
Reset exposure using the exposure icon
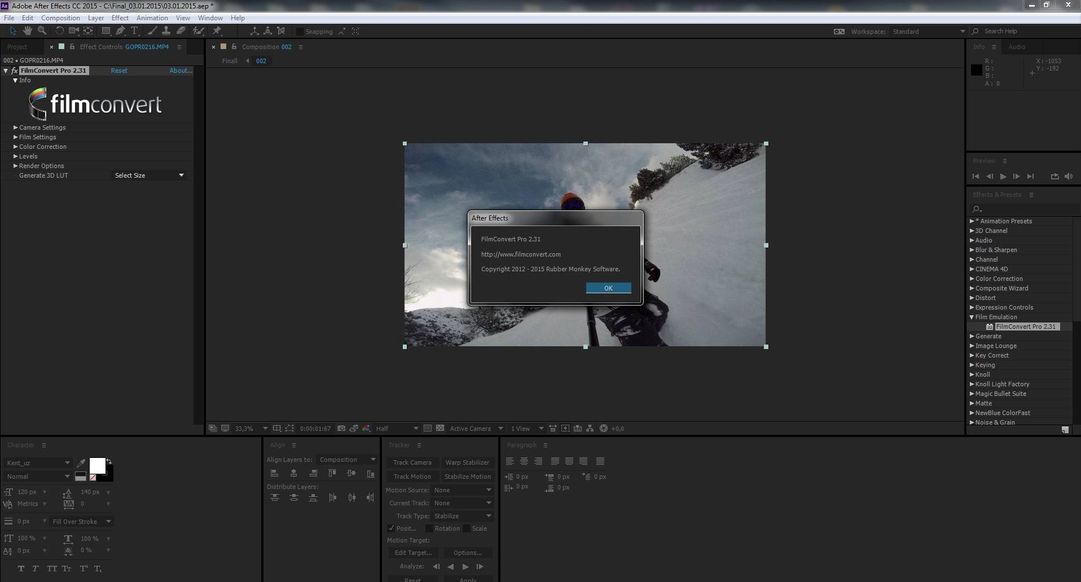(603, 429)
